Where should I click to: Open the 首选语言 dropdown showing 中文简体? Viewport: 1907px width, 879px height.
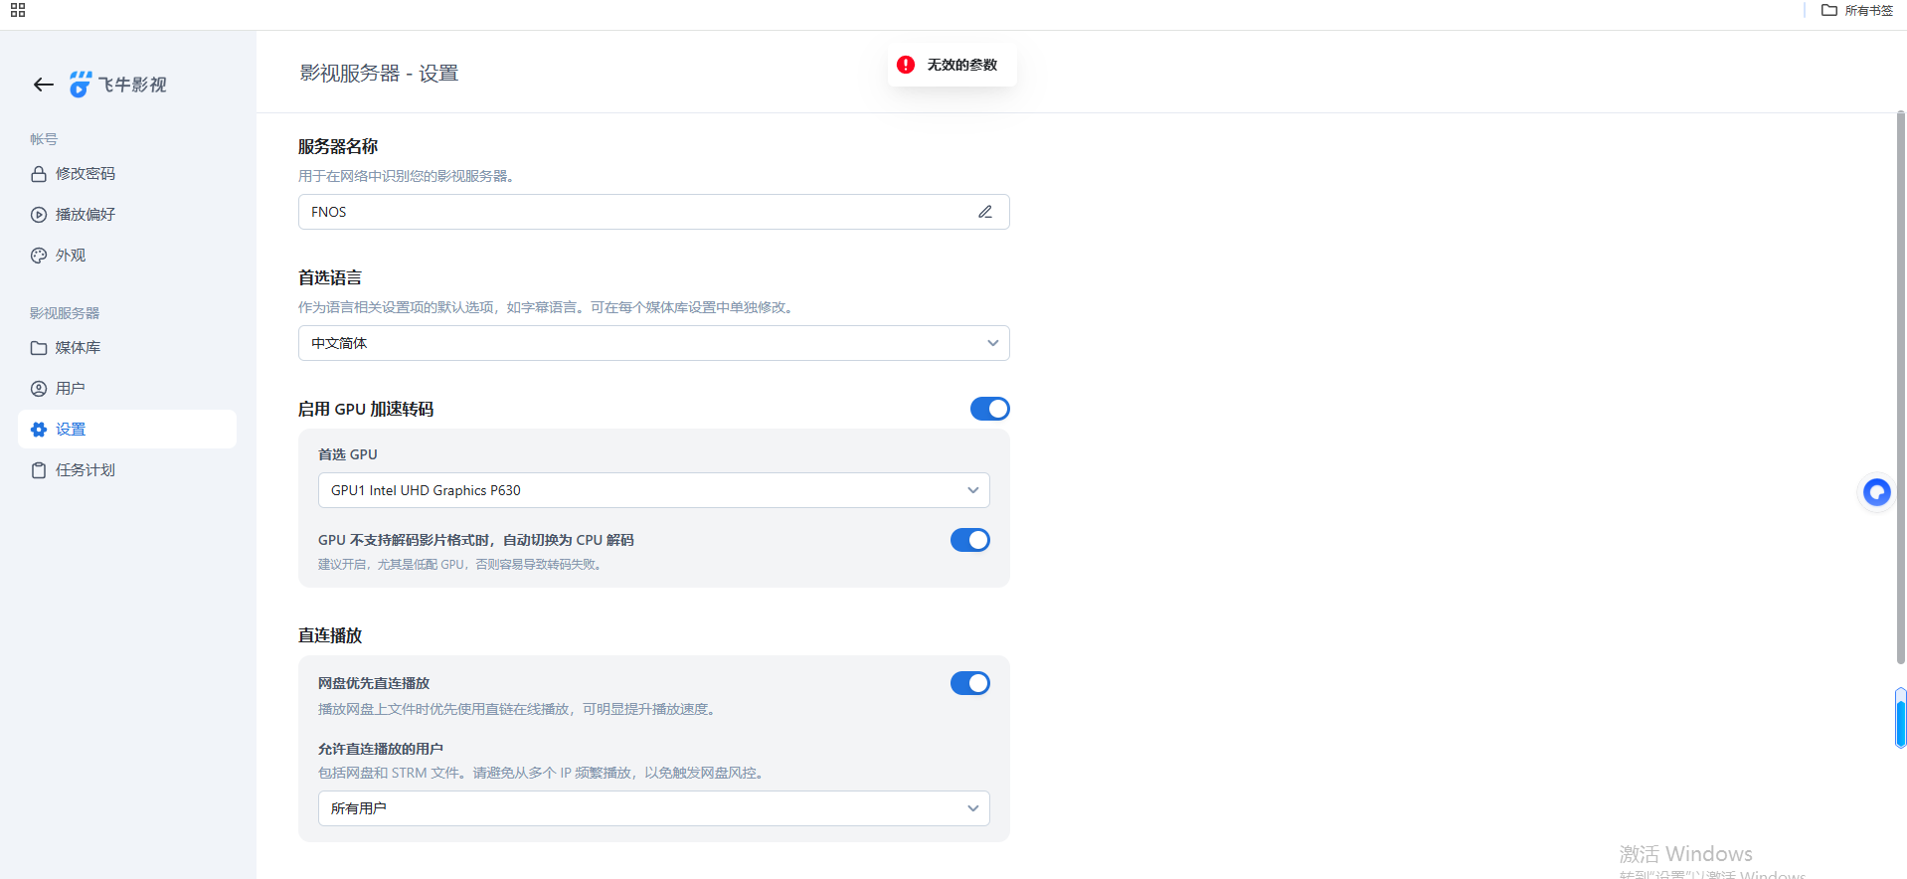[x=654, y=343]
